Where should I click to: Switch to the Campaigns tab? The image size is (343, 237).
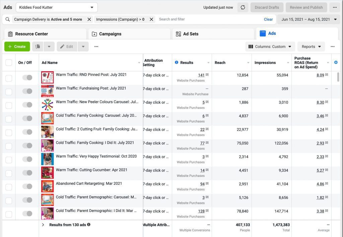129,34
